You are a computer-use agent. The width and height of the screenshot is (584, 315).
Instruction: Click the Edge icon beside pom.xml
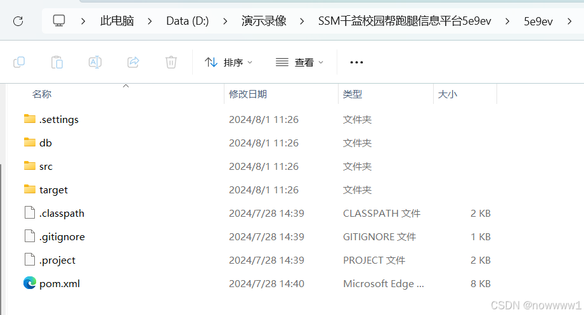pyautogui.click(x=30, y=283)
